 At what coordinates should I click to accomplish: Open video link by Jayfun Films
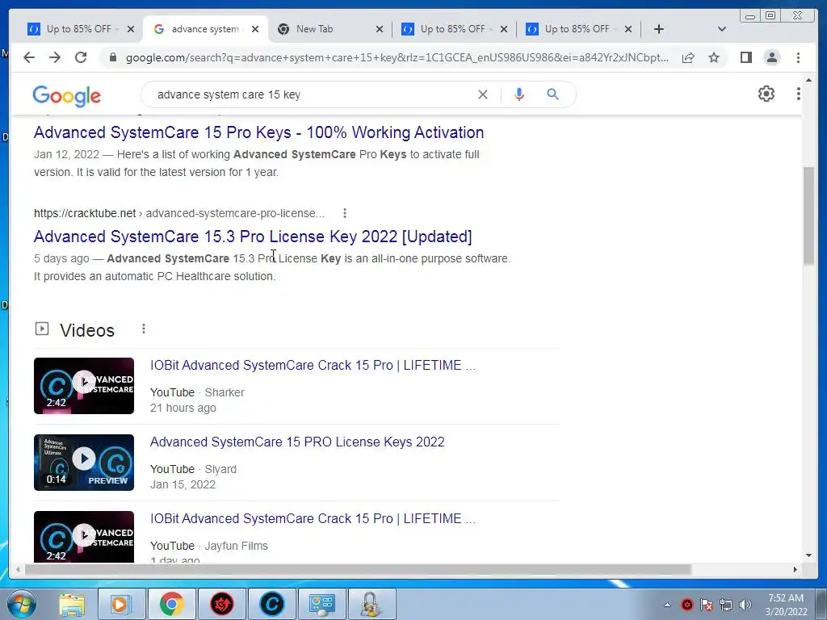(313, 518)
